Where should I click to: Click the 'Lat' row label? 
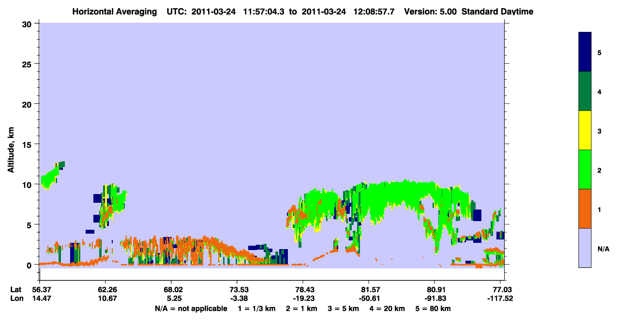16,290
